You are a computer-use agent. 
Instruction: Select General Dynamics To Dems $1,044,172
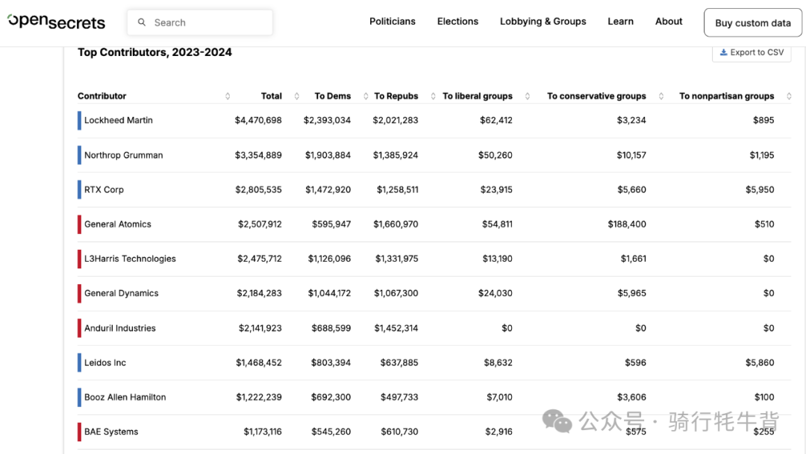[330, 293]
